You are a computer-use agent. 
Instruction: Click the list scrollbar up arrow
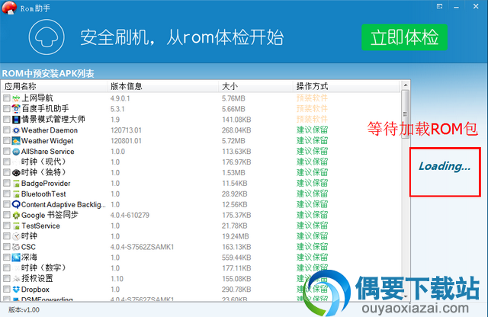405,85
